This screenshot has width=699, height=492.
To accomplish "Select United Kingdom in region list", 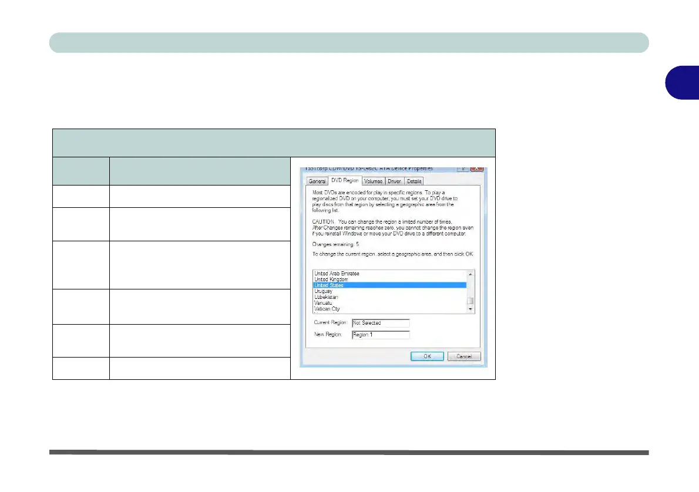I will (x=389, y=279).
